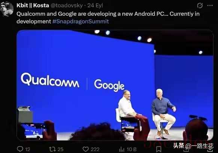Viewport: 218px width, 153px height.
Task: Open the @toadovsky handle link
Action: coord(66,6)
